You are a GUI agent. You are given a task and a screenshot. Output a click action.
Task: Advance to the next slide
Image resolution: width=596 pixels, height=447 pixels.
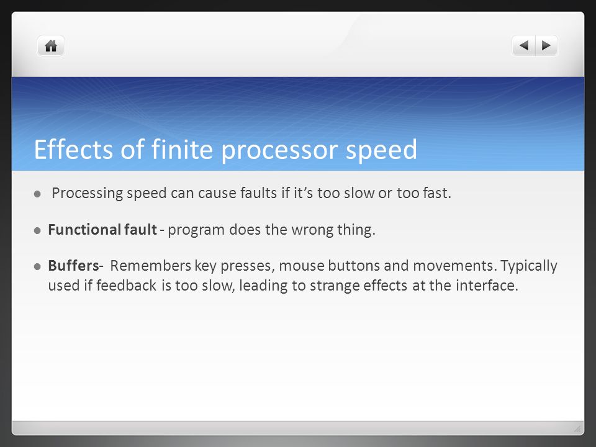tap(546, 45)
